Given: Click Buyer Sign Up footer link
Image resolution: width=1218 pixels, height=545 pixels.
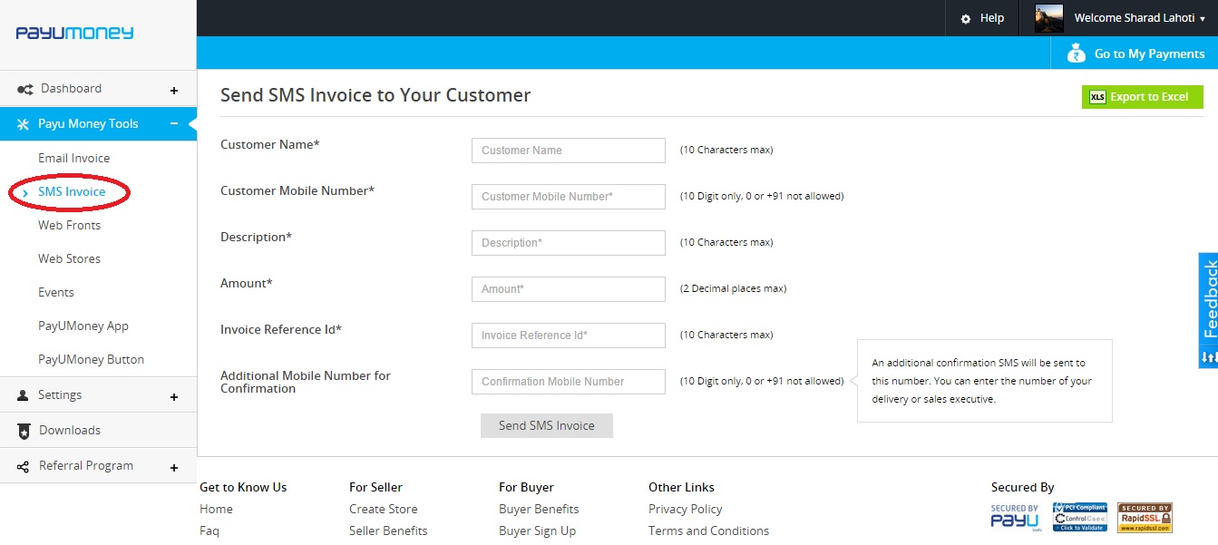Looking at the screenshot, I should click(x=537, y=530).
